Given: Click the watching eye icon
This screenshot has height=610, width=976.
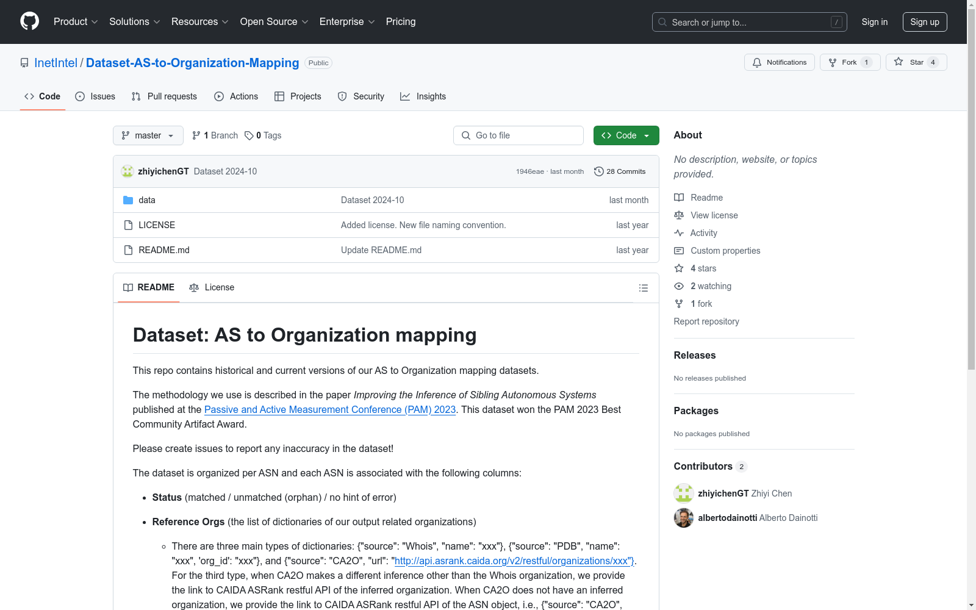Looking at the screenshot, I should [x=679, y=286].
